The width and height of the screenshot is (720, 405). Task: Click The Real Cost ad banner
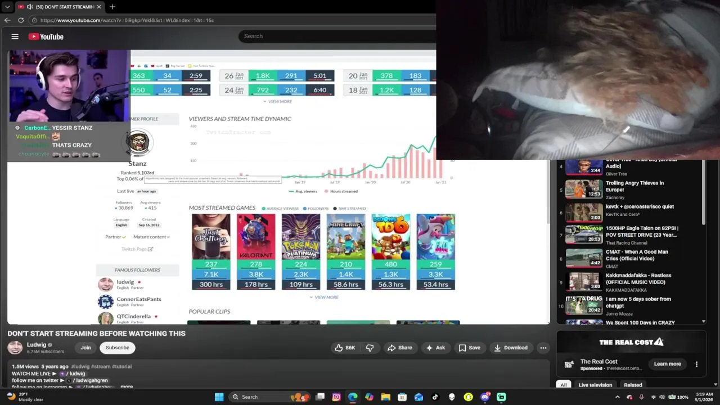click(x=631, y=342)
